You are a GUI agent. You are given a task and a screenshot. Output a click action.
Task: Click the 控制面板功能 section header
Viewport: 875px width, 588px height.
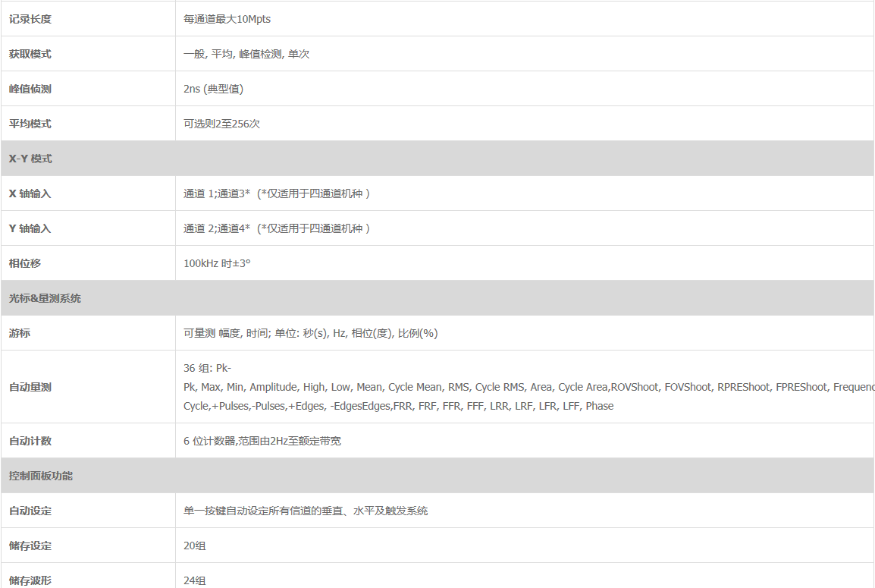[x=41, y=476]
